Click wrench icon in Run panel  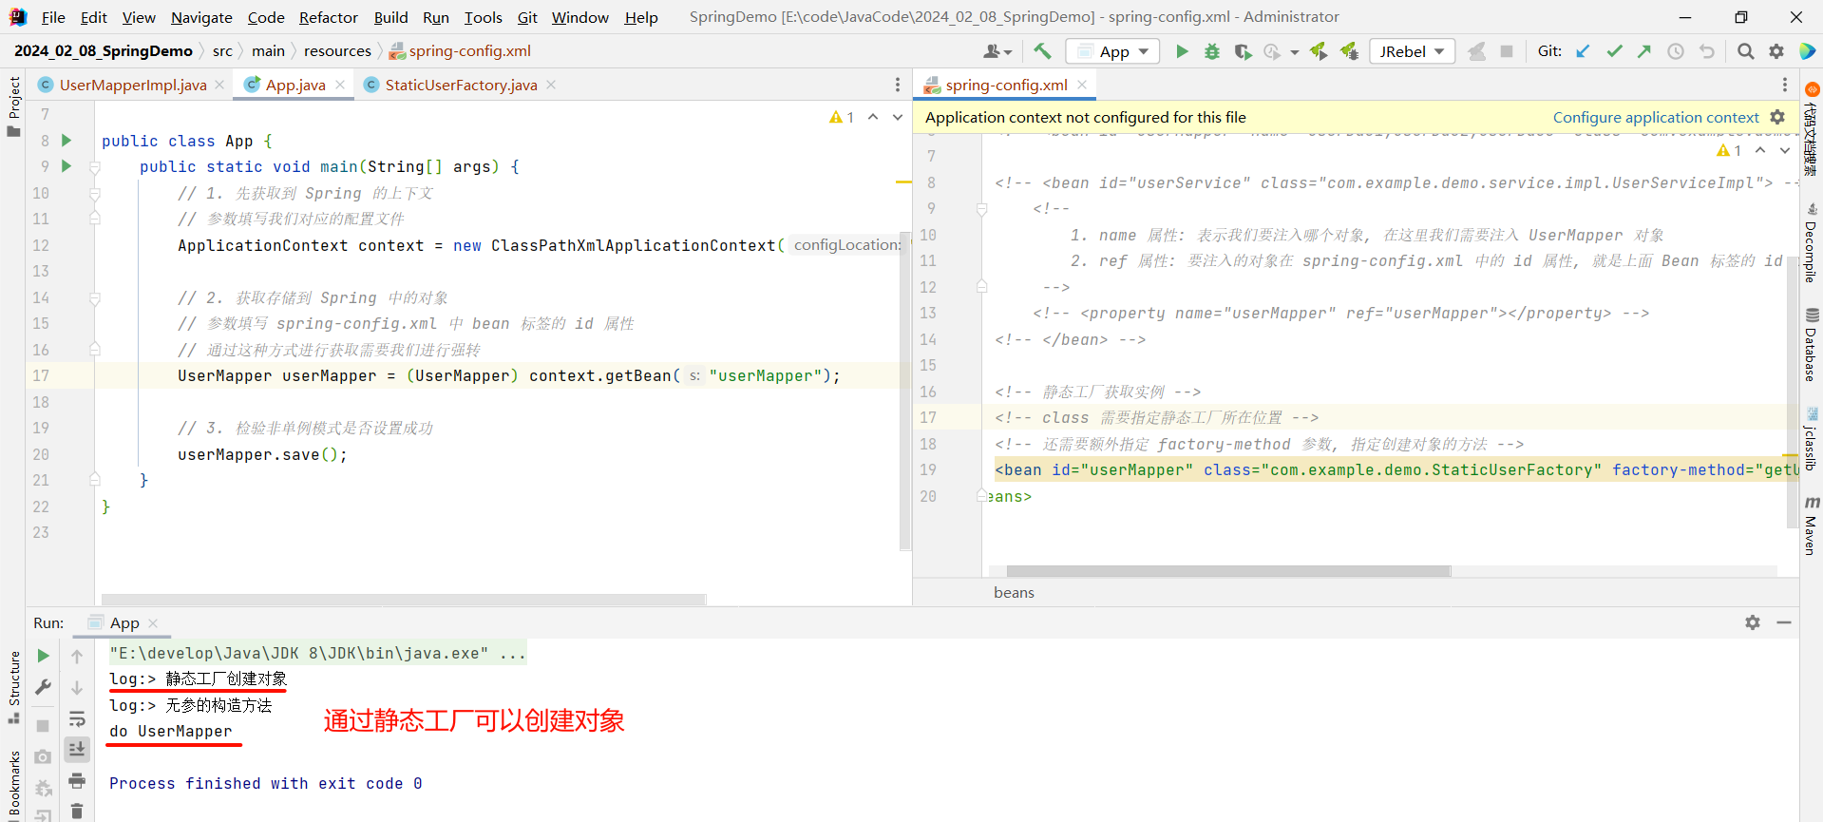(43, 687)
